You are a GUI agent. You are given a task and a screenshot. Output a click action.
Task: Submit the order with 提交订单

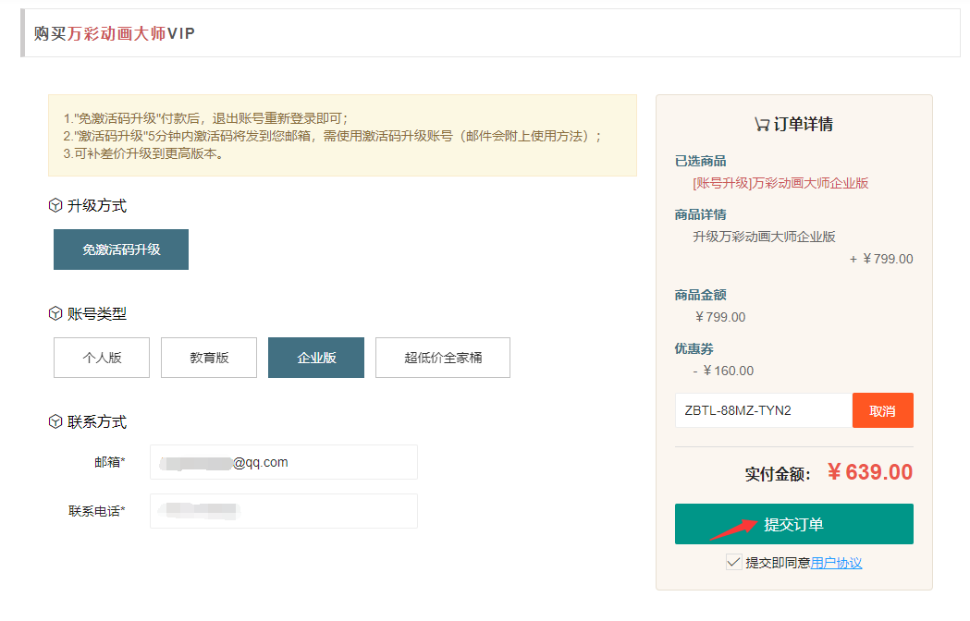pos(793,524)
